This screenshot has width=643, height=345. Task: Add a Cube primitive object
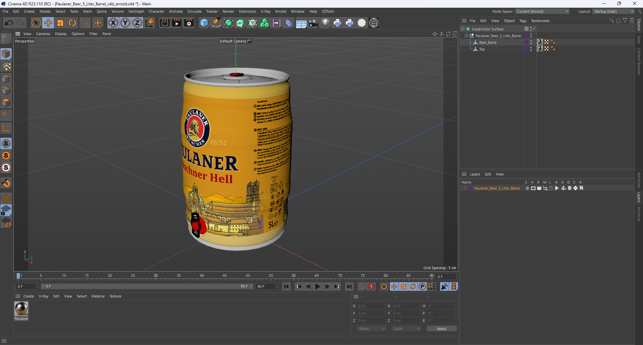click(x=204, y=23)
